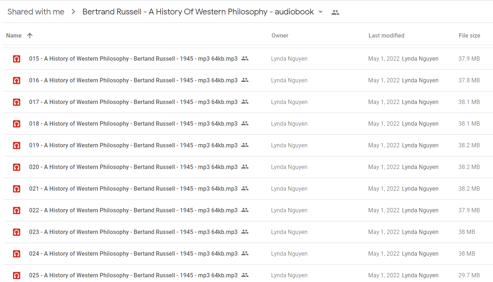Click the audio file icon for file 023
493x282 pixels.
(x=17, y=232)
